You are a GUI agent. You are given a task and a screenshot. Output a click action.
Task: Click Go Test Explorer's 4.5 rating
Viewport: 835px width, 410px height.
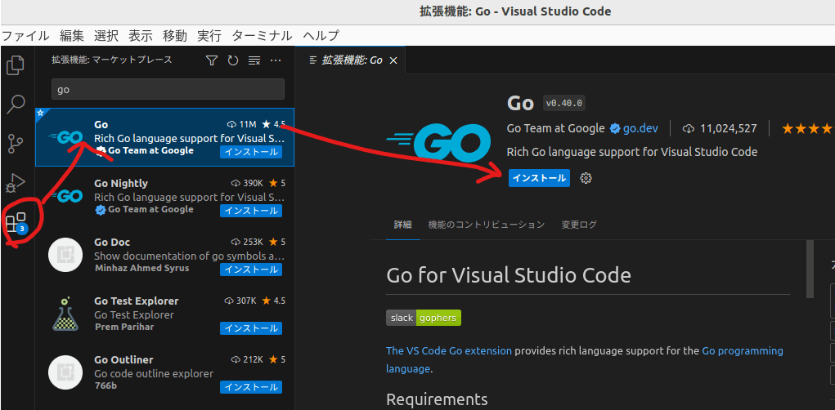[x=274, y=301]
